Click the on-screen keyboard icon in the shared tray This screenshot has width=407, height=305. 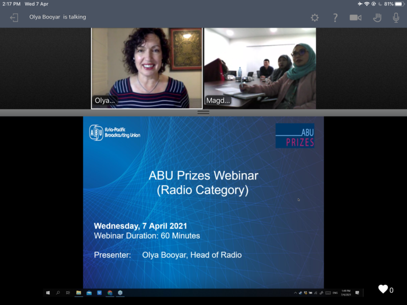pos(328,293)
